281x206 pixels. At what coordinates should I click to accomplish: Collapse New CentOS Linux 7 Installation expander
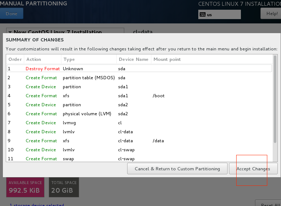pyautogui.click(x=10, y=32)
